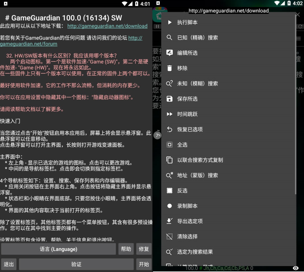Choose 编辑所选 from the menu
This screenshot has height=272, width=304.
228,53
